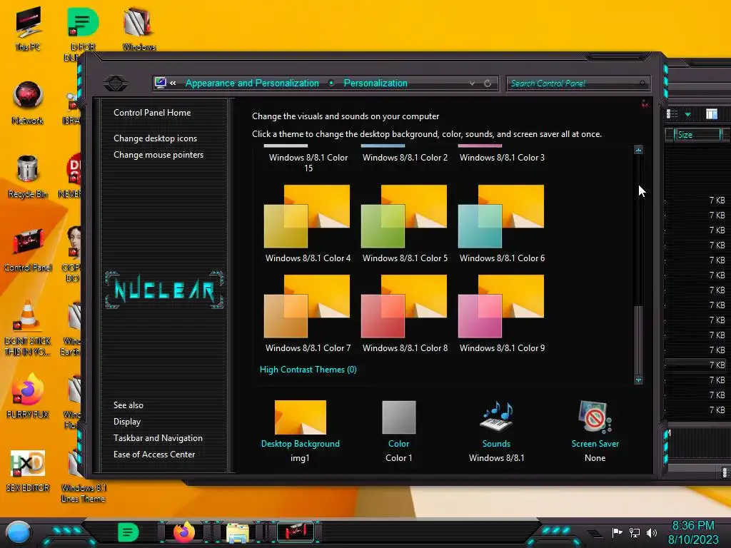This screenshot has width=731, height=548.
Task: Open the green document app in taskbar
Action: coord(128,532)
